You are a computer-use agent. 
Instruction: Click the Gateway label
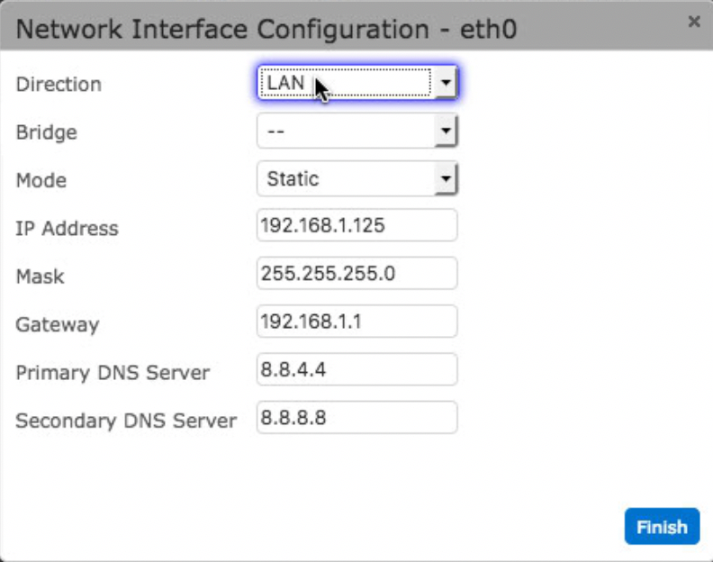pyautogui.click(x=58, y=325)
